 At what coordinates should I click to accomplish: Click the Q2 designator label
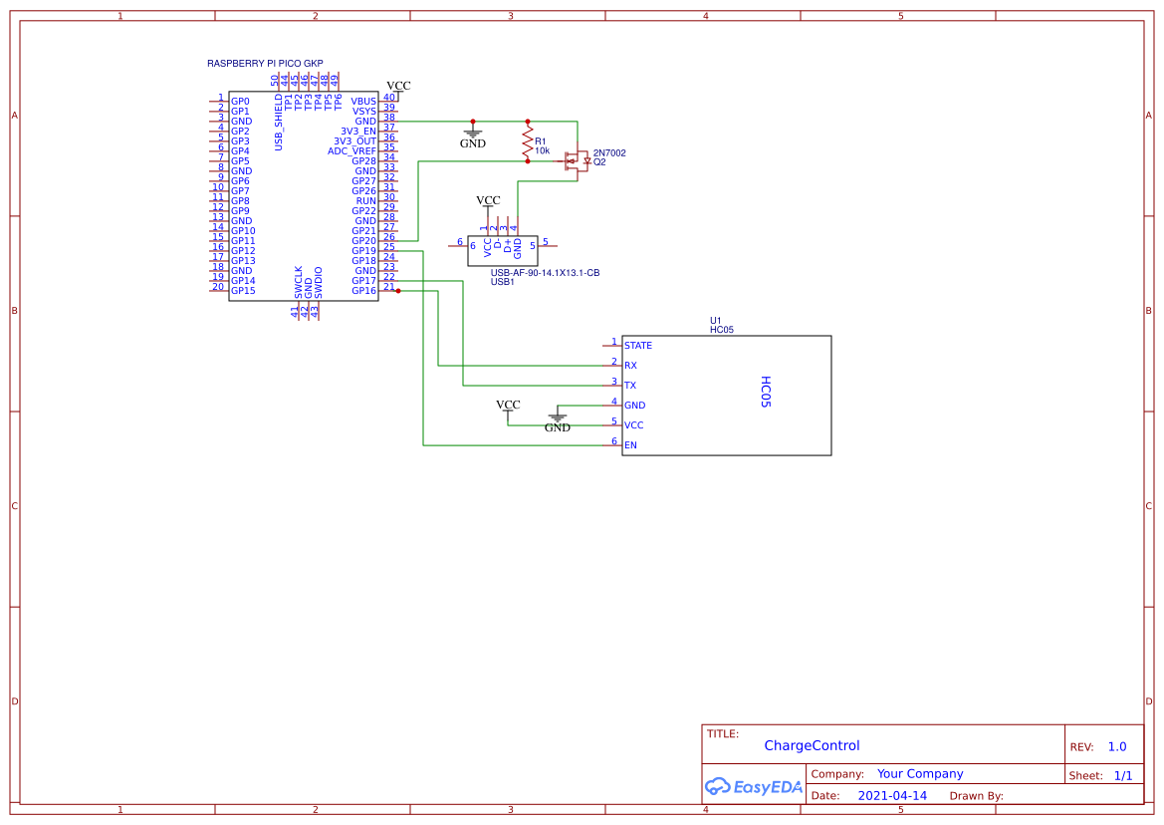pyautogui.click(x=599, y=161)
